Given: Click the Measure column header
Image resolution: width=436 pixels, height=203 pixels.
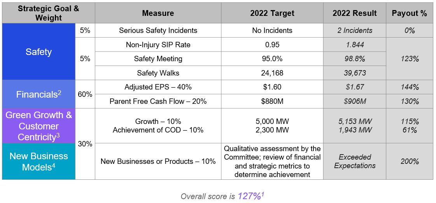Looking at the screenshot, I should click(158, 13).
